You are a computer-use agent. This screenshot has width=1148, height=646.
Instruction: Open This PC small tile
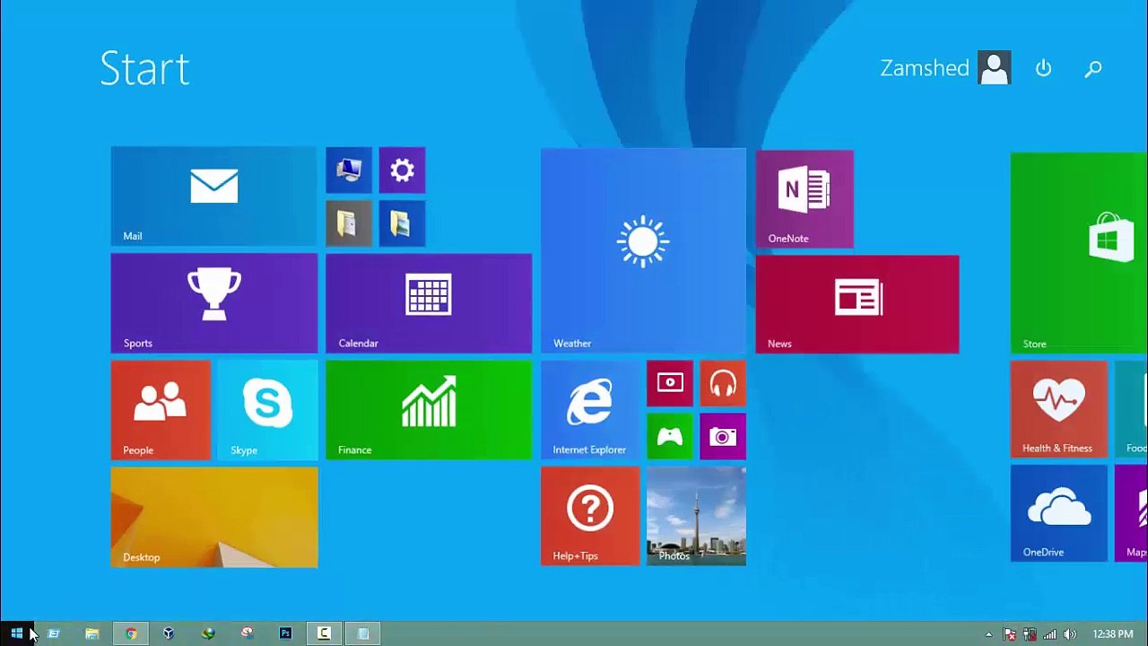tap(349, 170)
